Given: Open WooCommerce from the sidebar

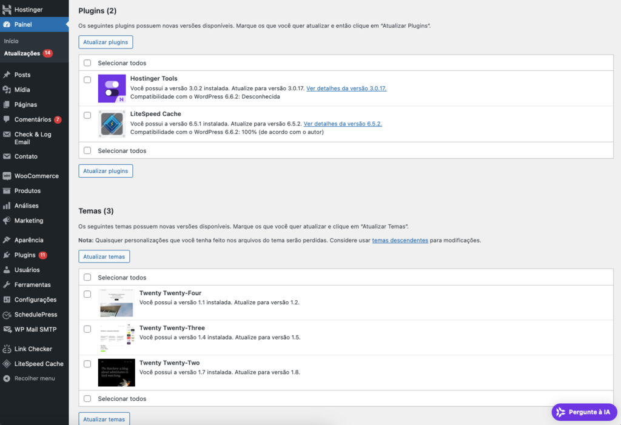Looking at the screenshot, I should (32, 175).
